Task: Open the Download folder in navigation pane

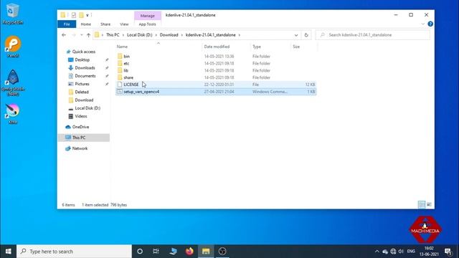Action: [x=84, y=100]
